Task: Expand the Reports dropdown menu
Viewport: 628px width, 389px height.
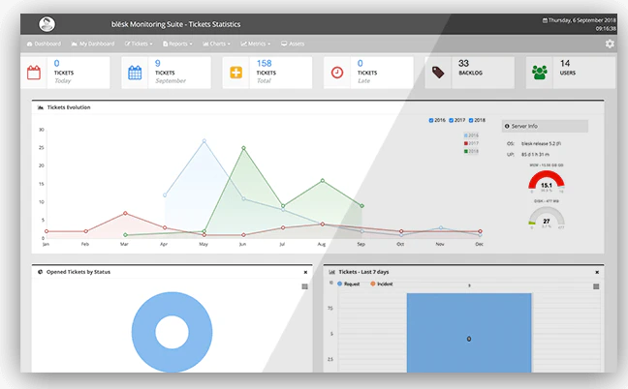Action: [177, 44]
